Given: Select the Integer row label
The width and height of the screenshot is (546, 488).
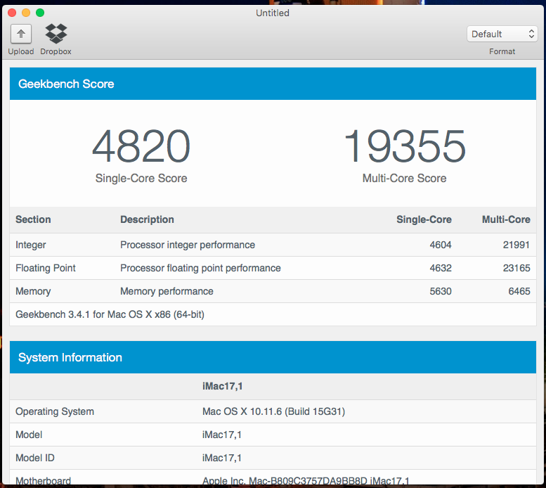Looking at the screenshot, I should point(31,245).
